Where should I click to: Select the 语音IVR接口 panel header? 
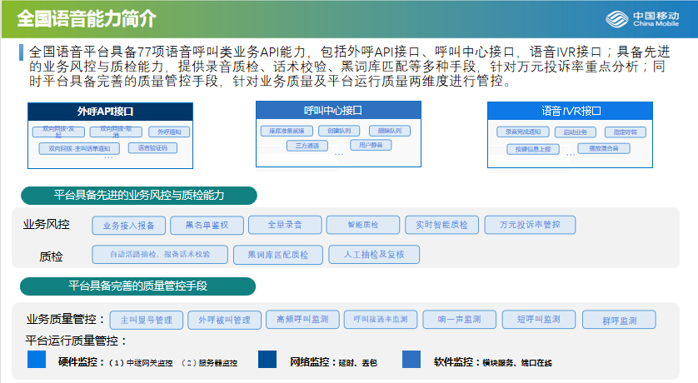(x=571, y=110)
